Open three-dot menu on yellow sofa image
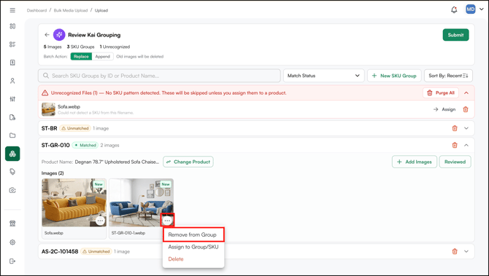The width and height of the screenshot is (489, 276). pyautogui.click(x=100, y=221)
